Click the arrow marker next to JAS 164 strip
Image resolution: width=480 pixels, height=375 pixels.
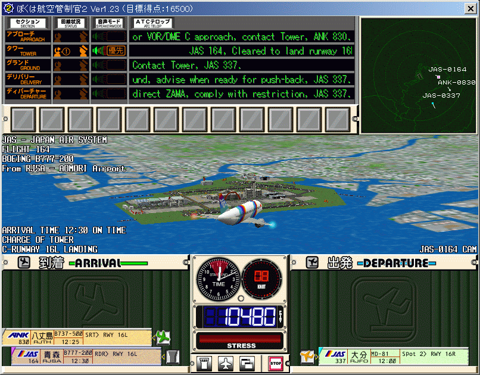coord(163,357)
